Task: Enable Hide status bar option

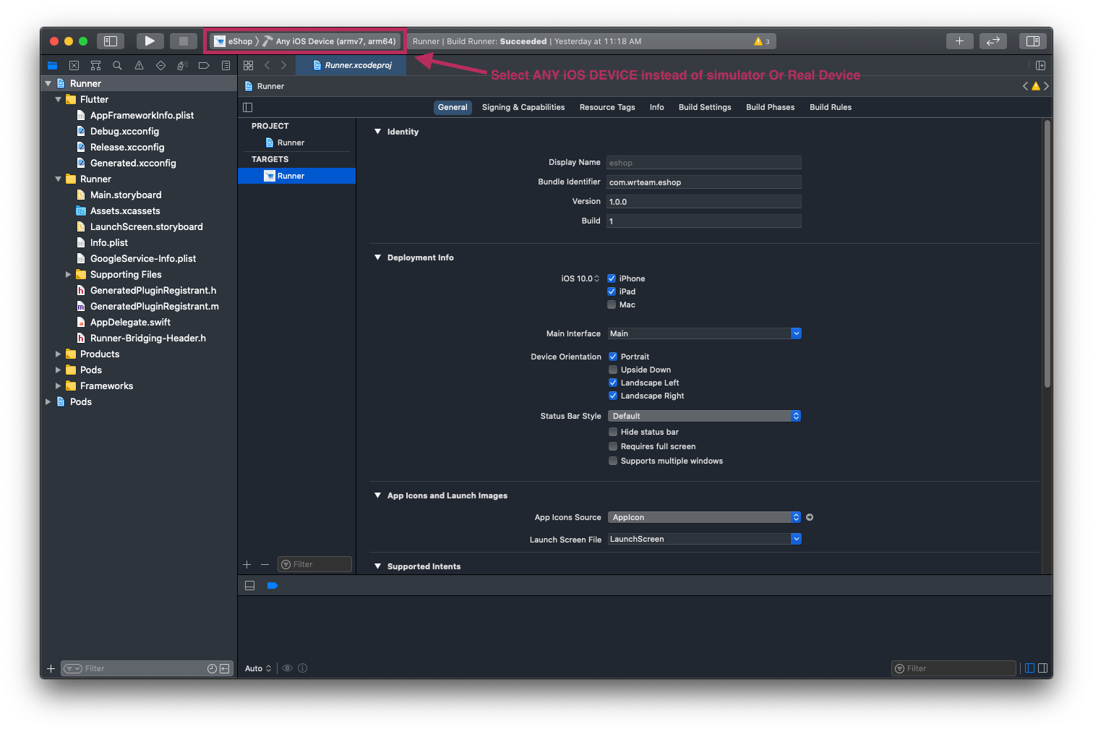Action: click(613, 432)
